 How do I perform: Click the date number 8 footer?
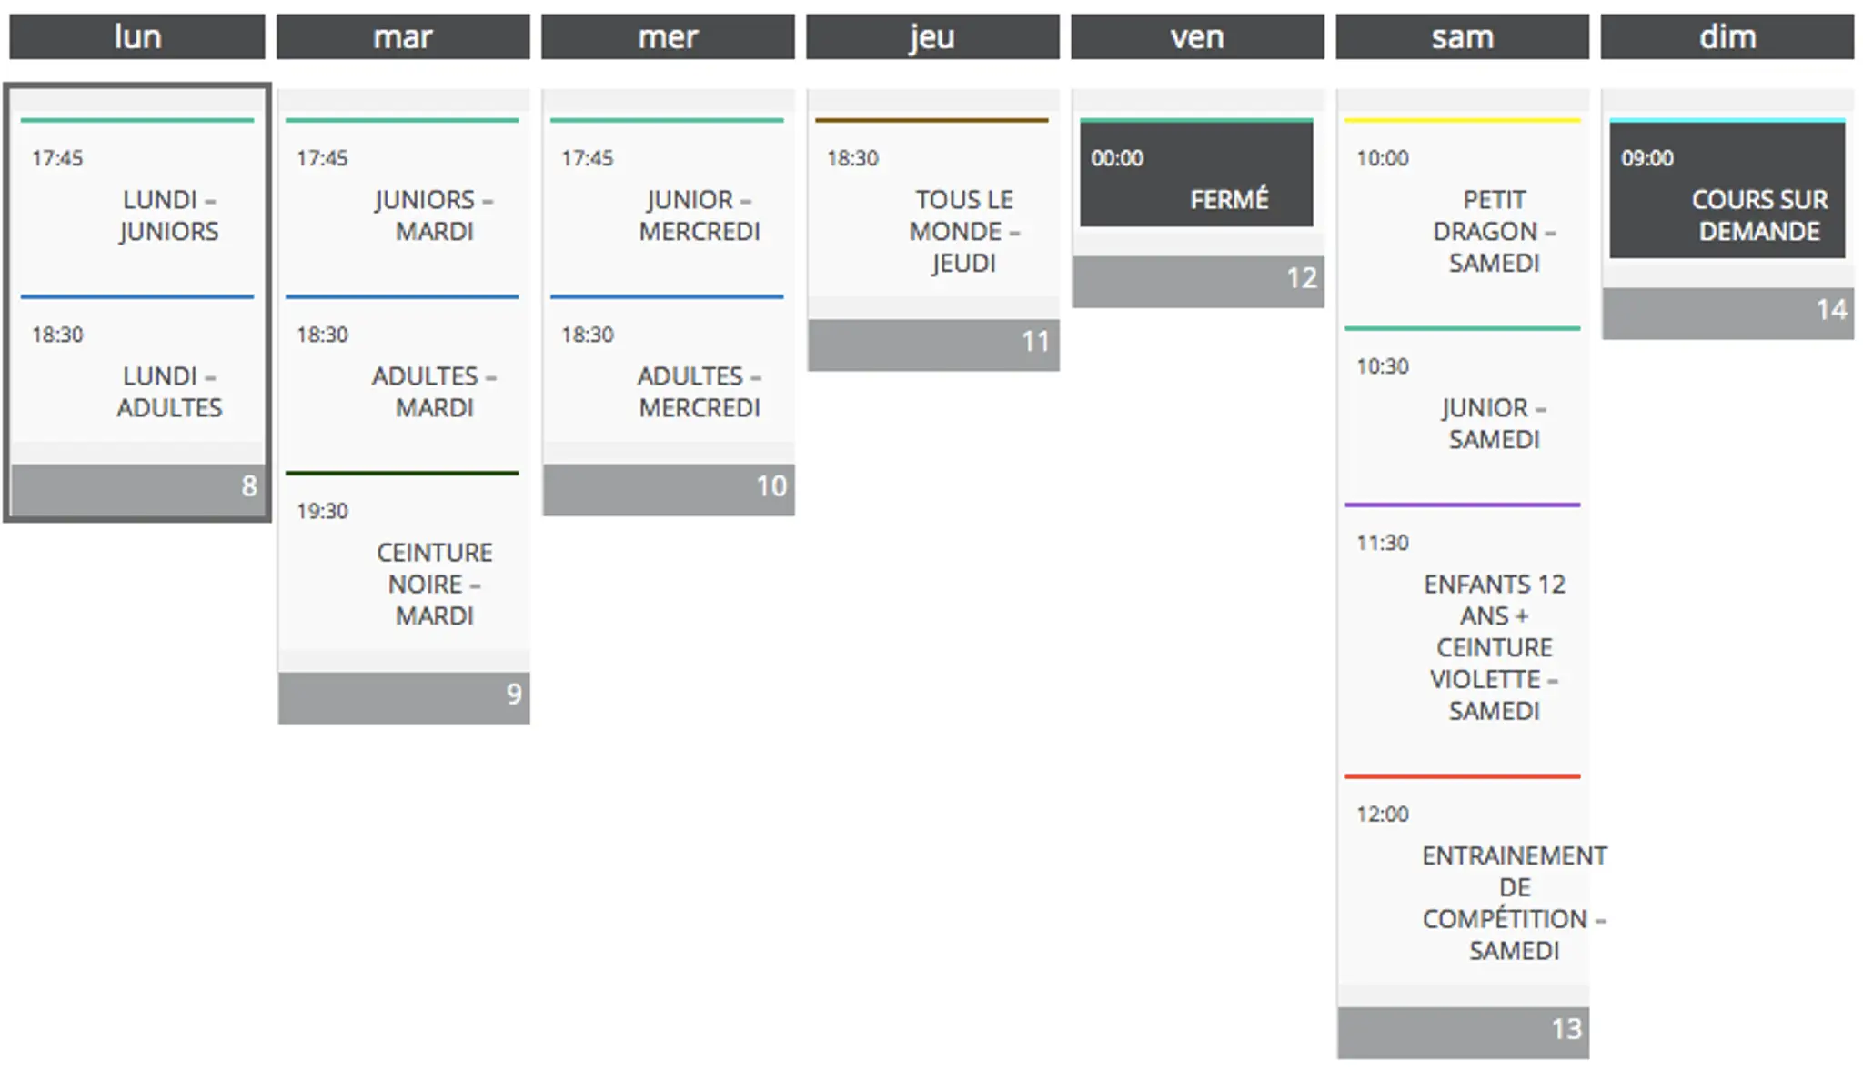(137, 487)
